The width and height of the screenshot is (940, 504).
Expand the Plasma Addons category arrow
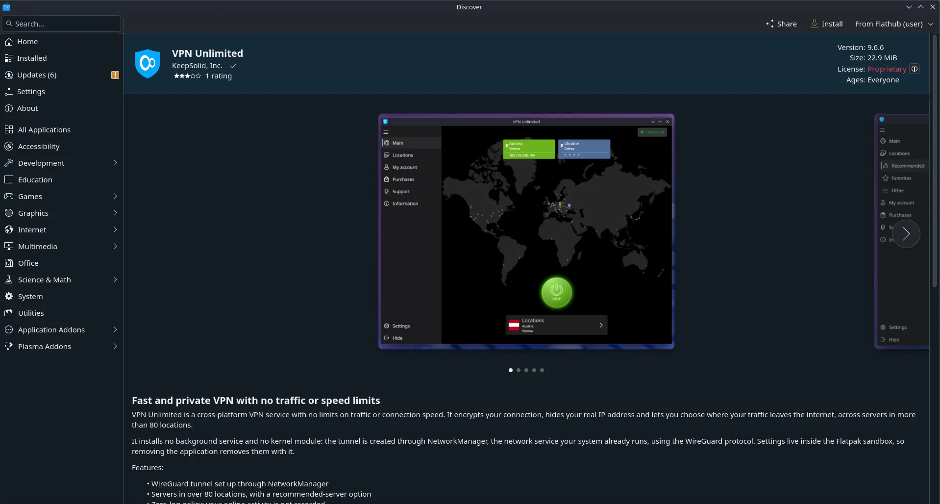coord(115,346)
